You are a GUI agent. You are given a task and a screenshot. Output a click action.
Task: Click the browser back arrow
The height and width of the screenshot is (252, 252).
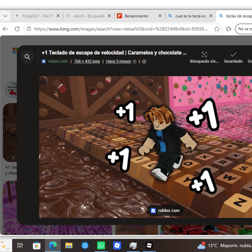(x=5, y=29)
